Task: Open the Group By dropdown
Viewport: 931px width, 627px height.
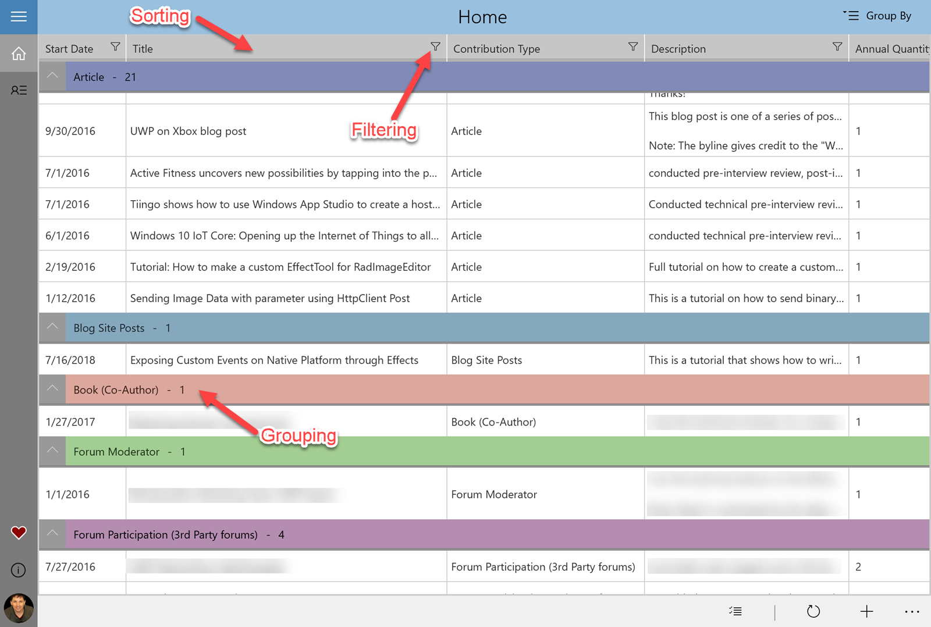Action: [877, 16]
